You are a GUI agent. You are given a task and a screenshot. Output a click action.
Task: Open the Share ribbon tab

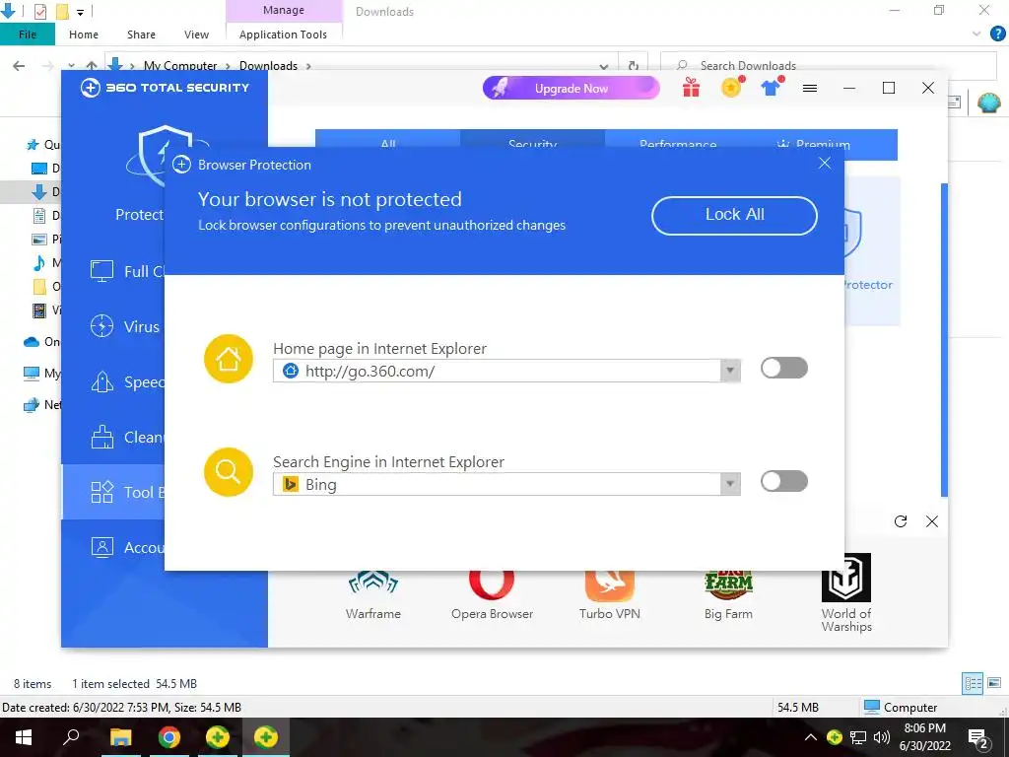tap(141, 34)
